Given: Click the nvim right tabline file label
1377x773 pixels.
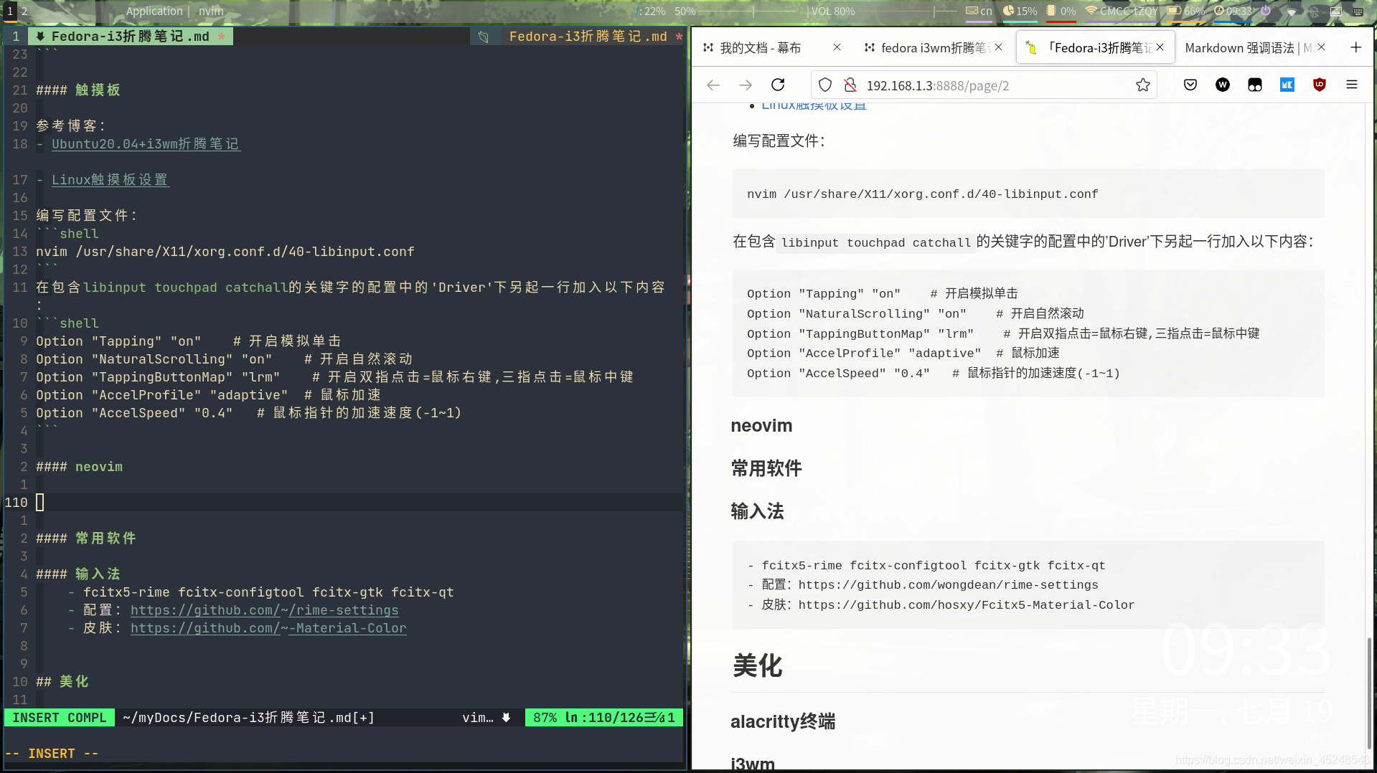Looking at the screenshot, I should (588, 36).
